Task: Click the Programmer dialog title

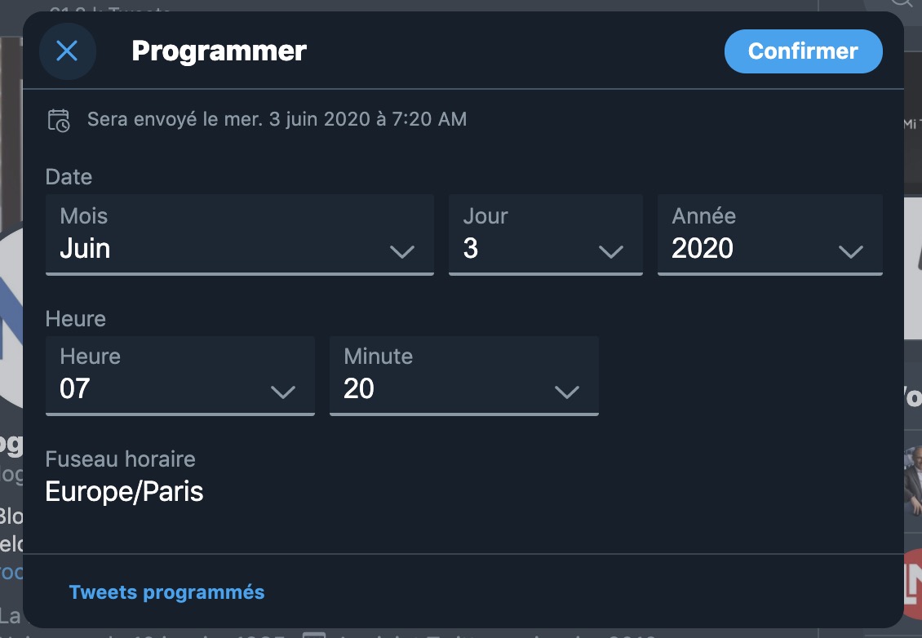Action: [219, 51]
